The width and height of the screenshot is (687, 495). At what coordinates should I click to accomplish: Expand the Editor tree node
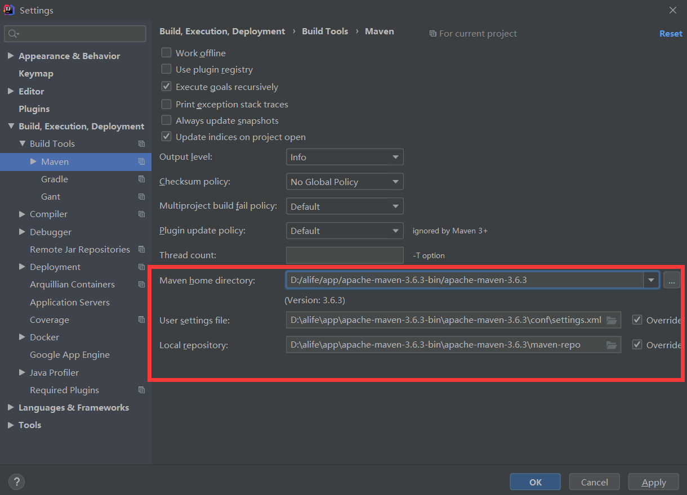click(x=11, y=91)
